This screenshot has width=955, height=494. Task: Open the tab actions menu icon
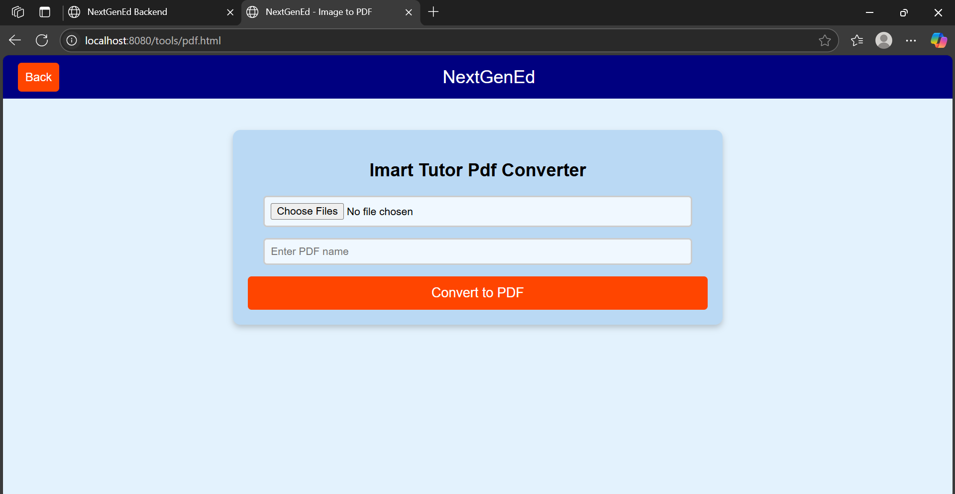tap(45, 12)
